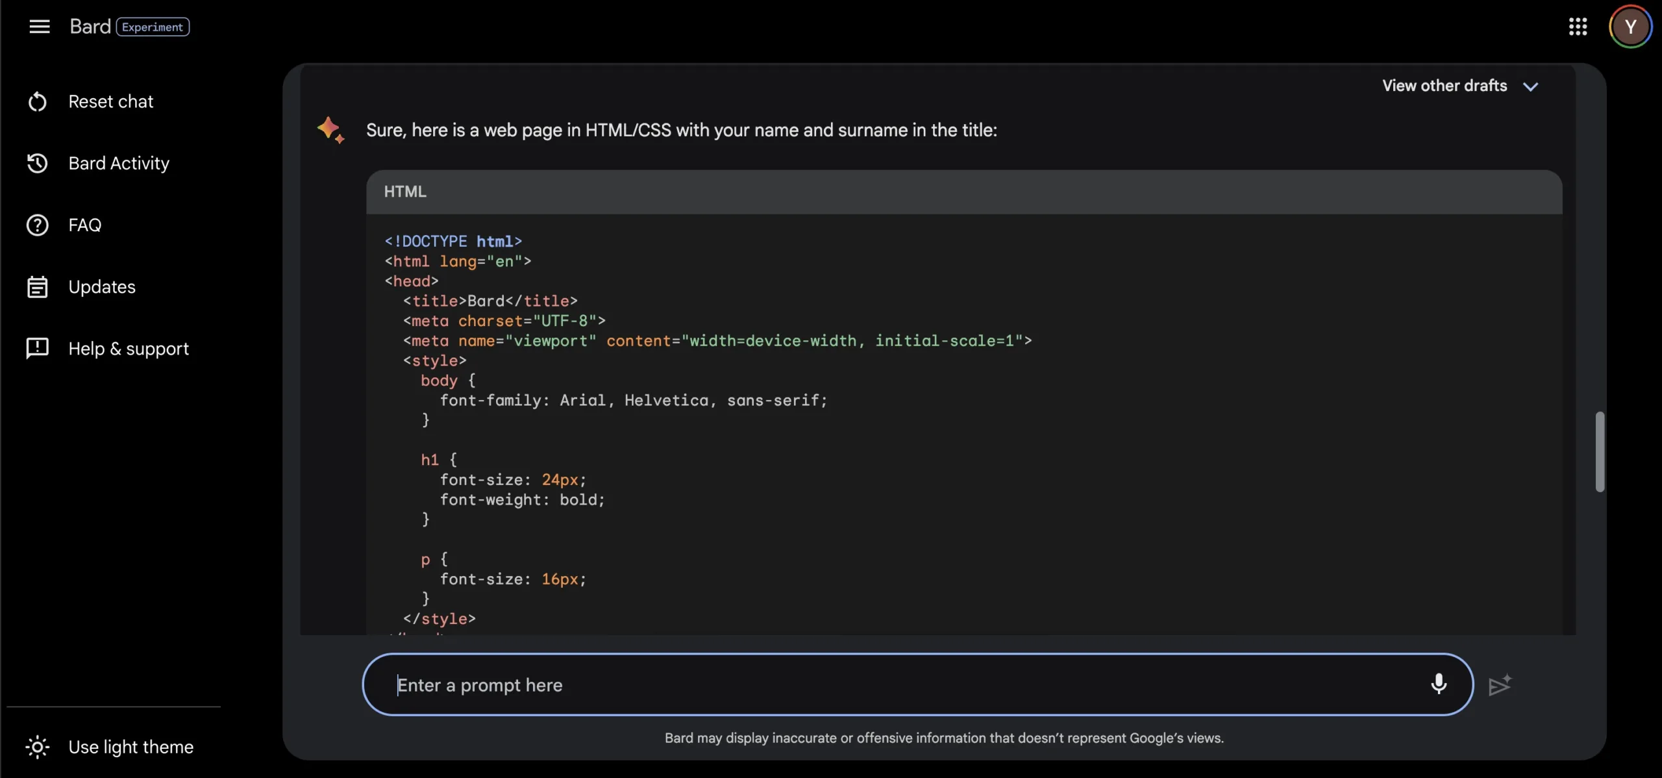Viewport: 1662px width, 778px height.
Task: Click the sun icon for light theme
Action: pyautogui.click(x=38, y=747)
